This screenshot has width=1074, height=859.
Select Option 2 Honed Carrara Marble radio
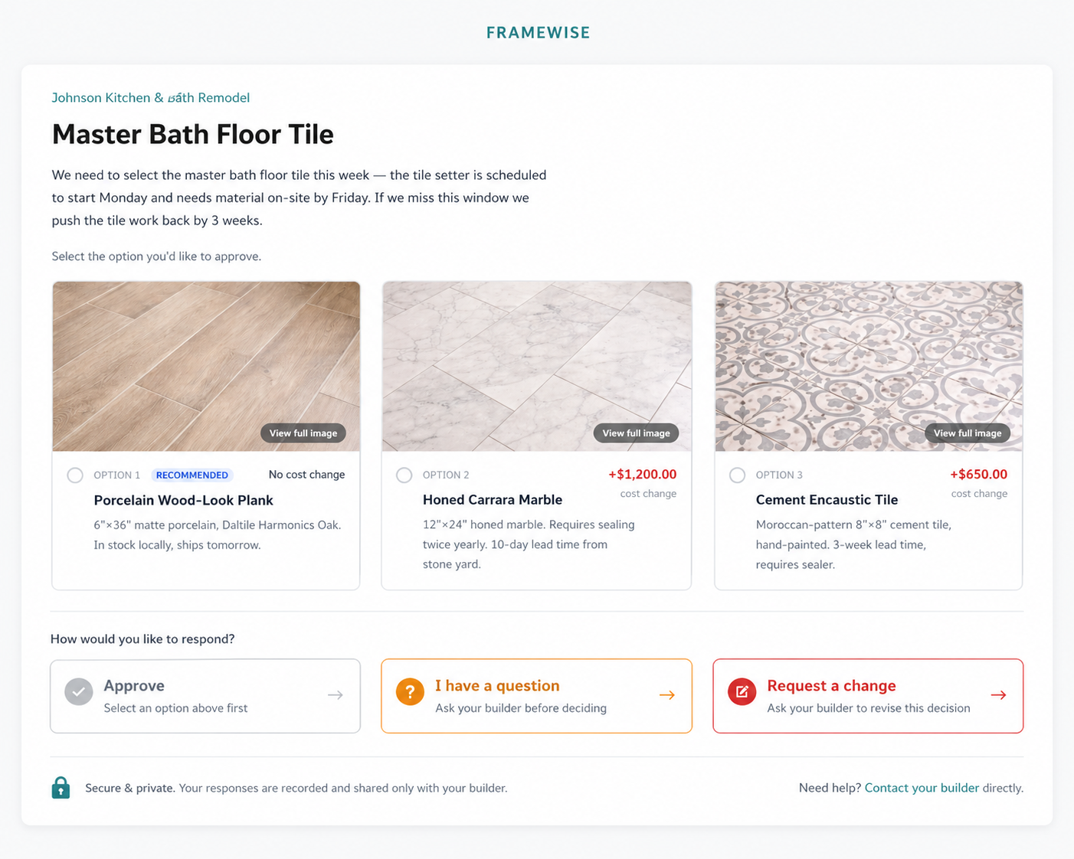point(404,475)
